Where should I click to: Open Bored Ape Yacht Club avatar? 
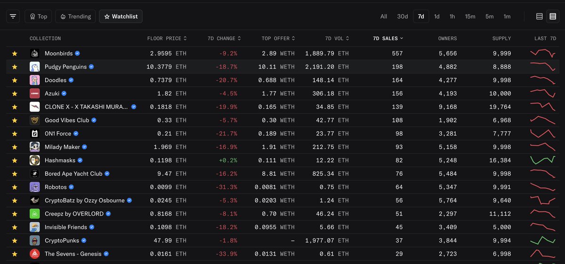[x=34, y=174]
